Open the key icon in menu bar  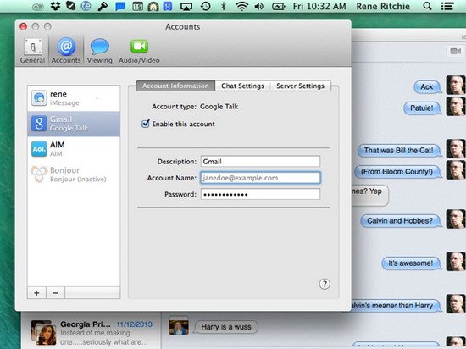(103, 6)
